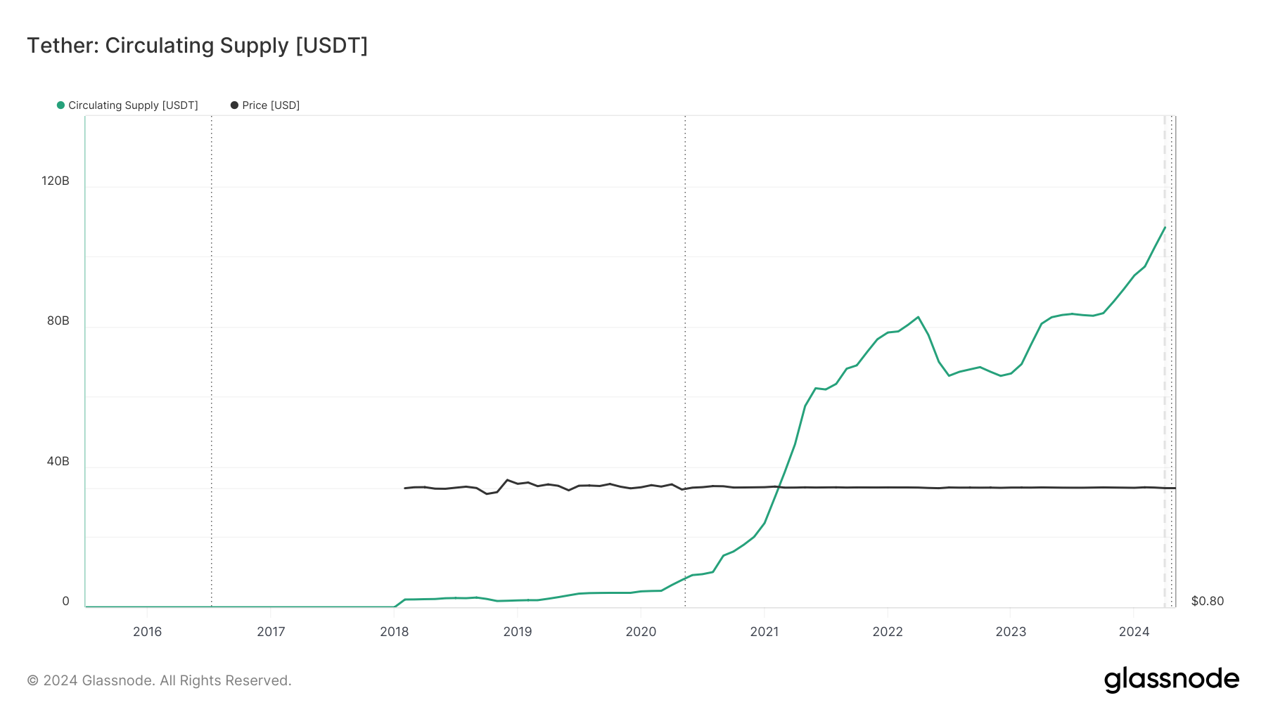Click the 120B y-axis label
The image size is (1266, 712).
pyautogui.click(x=56, y=181)
